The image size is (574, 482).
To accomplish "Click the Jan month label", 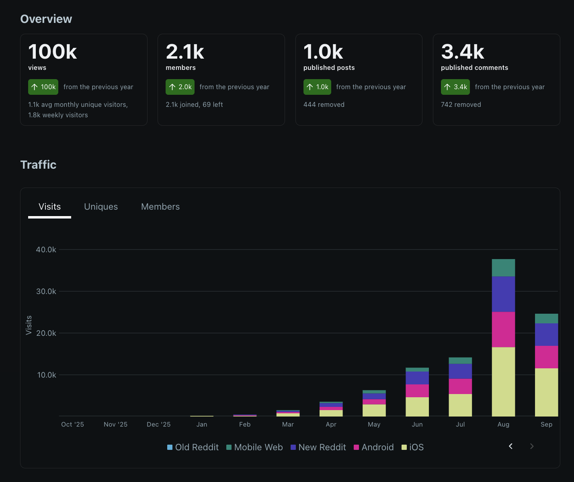I will pyautogui.click(x=202, y=424).
